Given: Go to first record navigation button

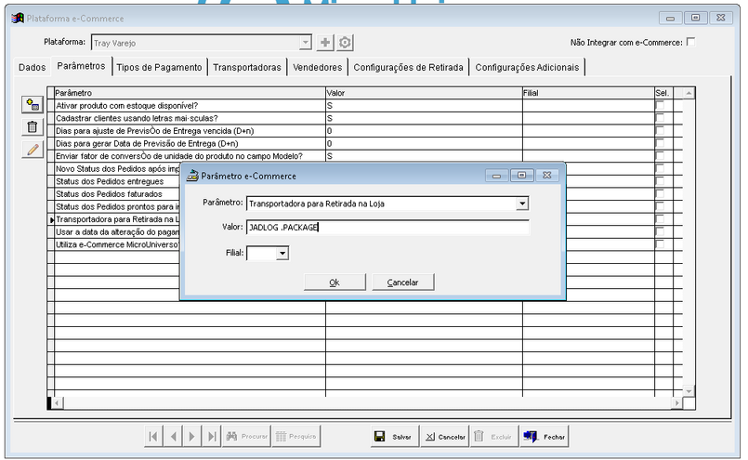Looking at the screenshot, I should pos(153,436).
